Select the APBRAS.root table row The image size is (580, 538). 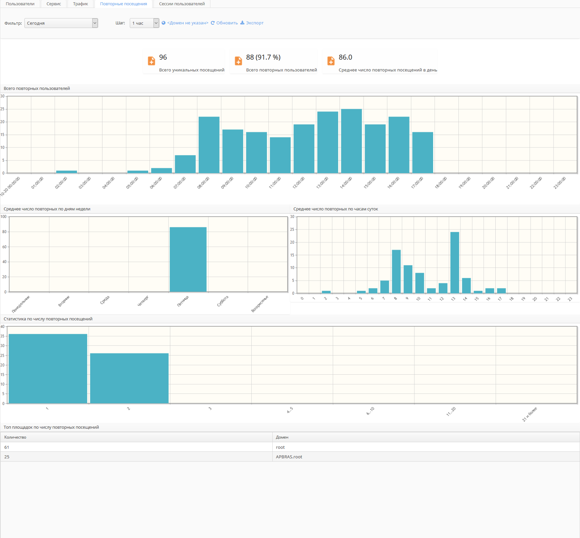point(289,457)
